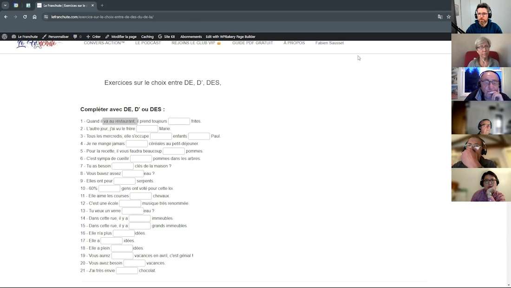
Task: Click the blank after 'Vous buvez assez'
Action: [x=133, y=174]
